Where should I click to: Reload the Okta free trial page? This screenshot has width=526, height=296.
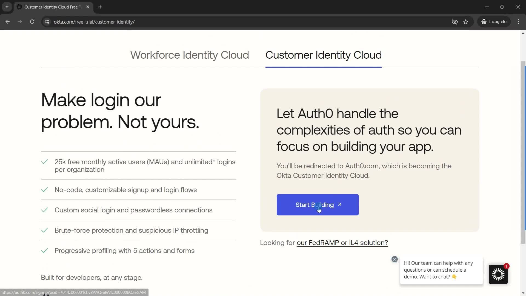pos(32,22)
